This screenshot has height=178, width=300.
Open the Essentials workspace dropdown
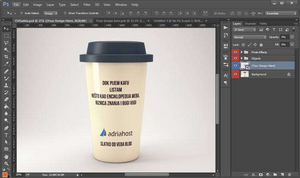click(281, 13)
